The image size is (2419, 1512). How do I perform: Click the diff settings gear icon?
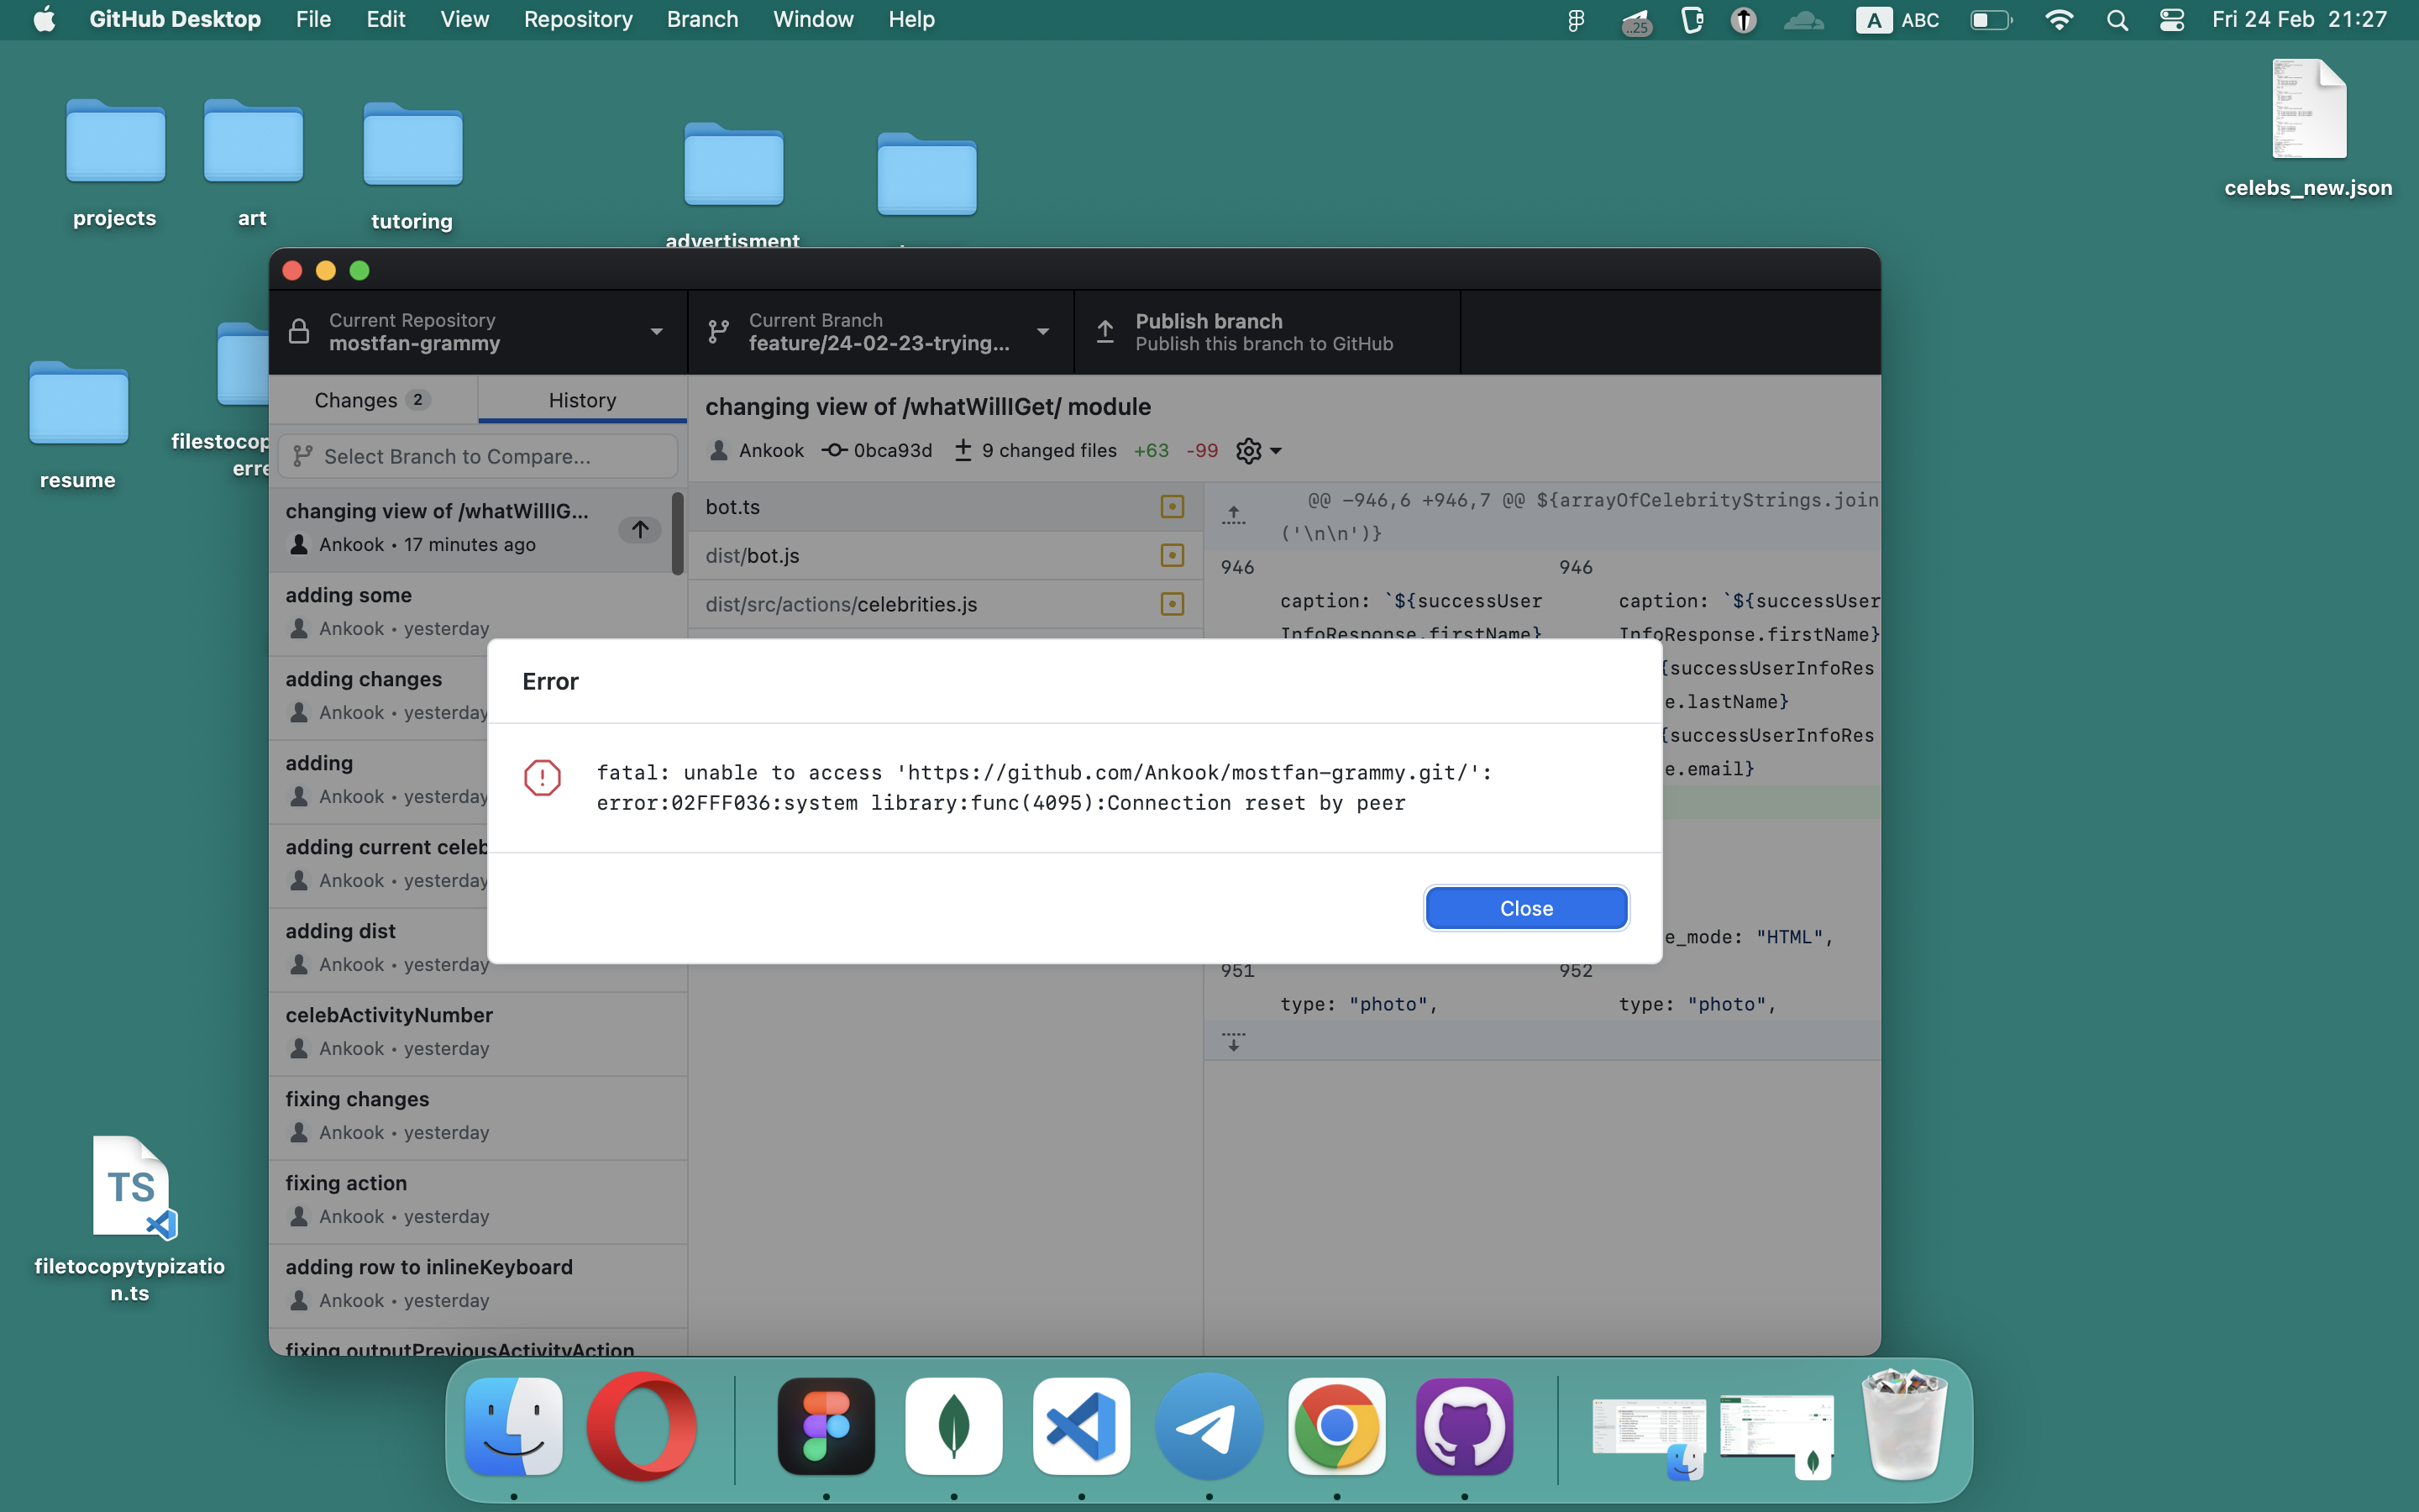pyautogui.click(x=1247, y=451)
